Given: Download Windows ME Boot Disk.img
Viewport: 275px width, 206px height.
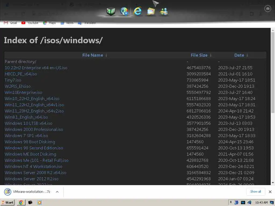Looking at the screenshot, I should coord(30,154).
